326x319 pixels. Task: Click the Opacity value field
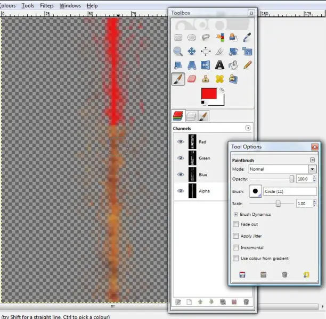click(x=304, y=179)
